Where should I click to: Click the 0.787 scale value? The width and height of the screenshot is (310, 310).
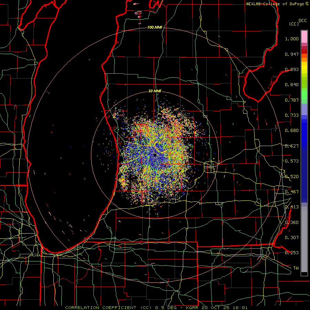click(x=292, y=100)
